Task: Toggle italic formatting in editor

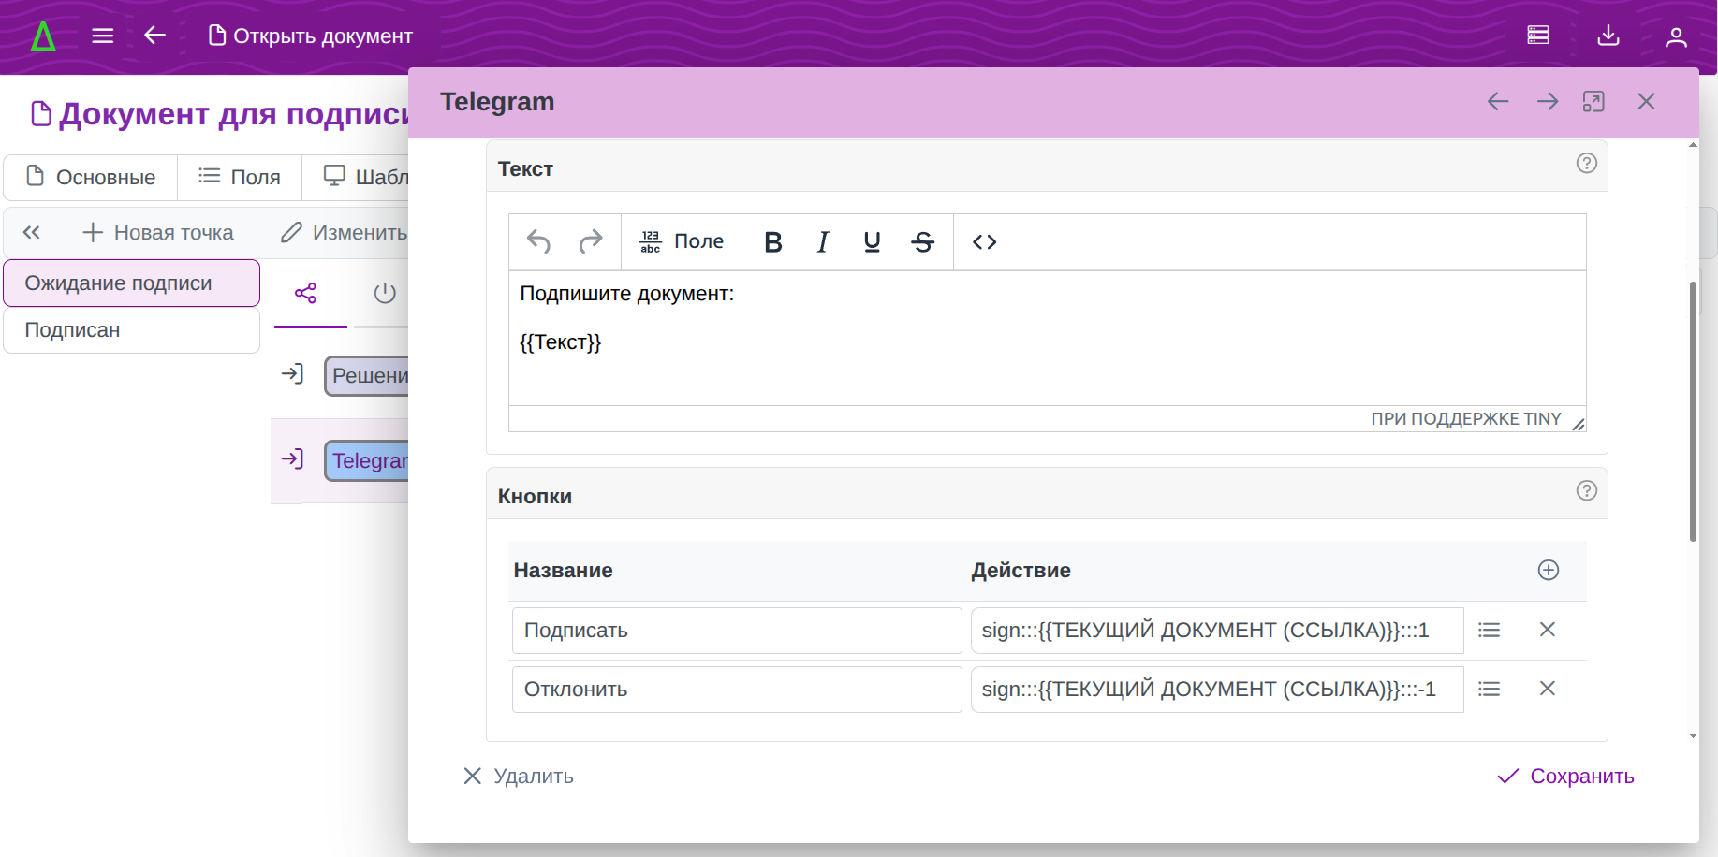Action: click(x=822, y=242)
